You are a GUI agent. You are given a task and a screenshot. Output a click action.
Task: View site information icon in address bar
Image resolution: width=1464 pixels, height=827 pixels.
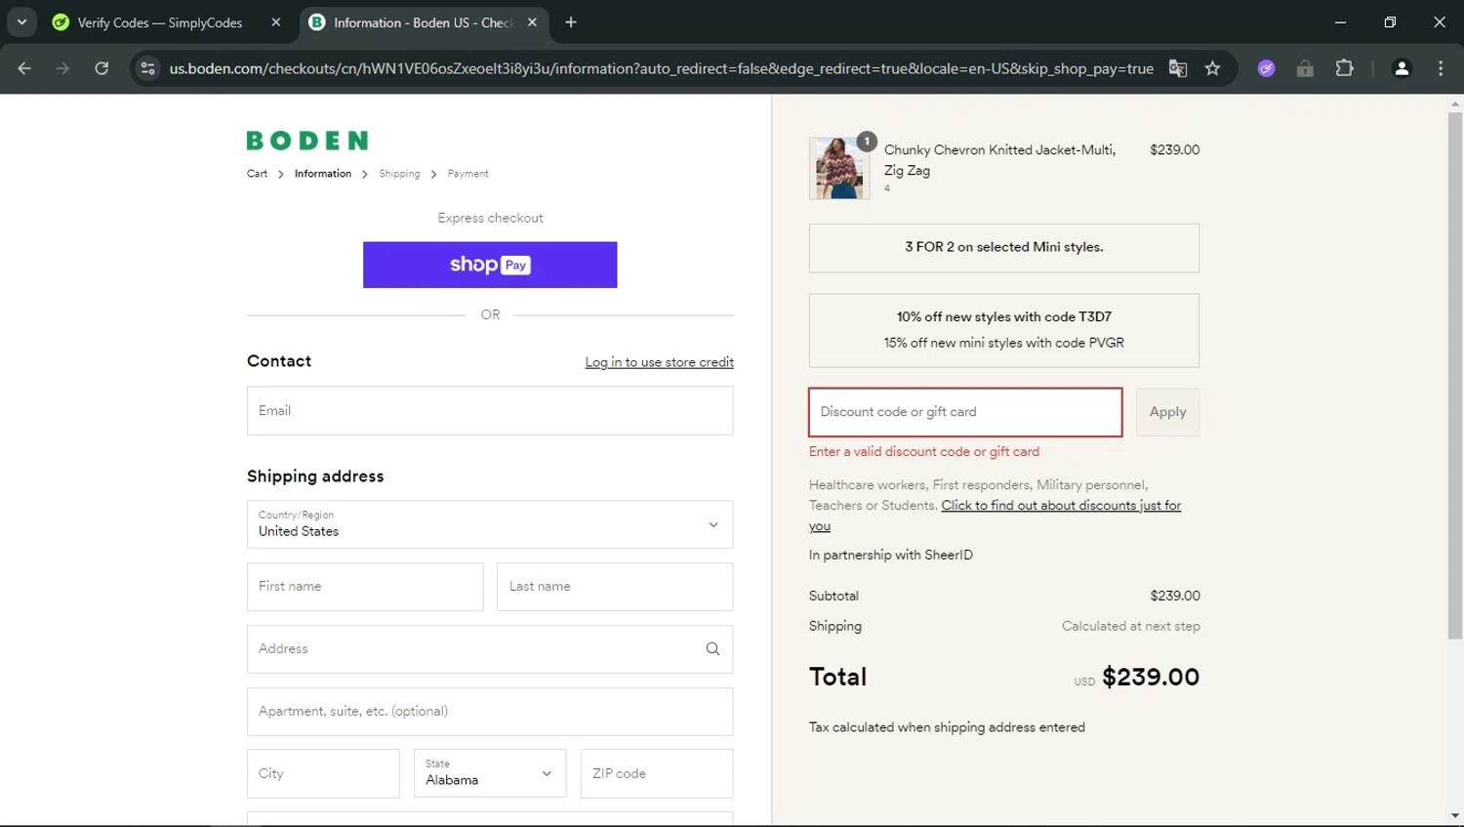click(x=147, y=68)
